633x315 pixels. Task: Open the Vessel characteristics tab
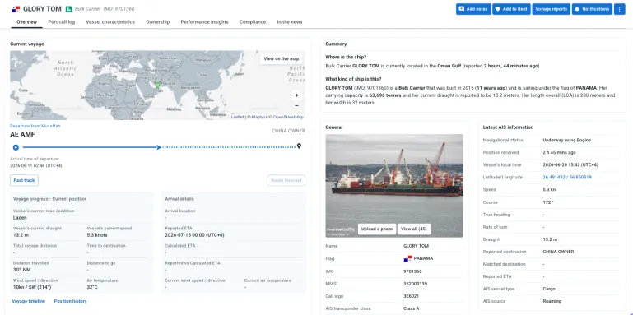(110, 21)
